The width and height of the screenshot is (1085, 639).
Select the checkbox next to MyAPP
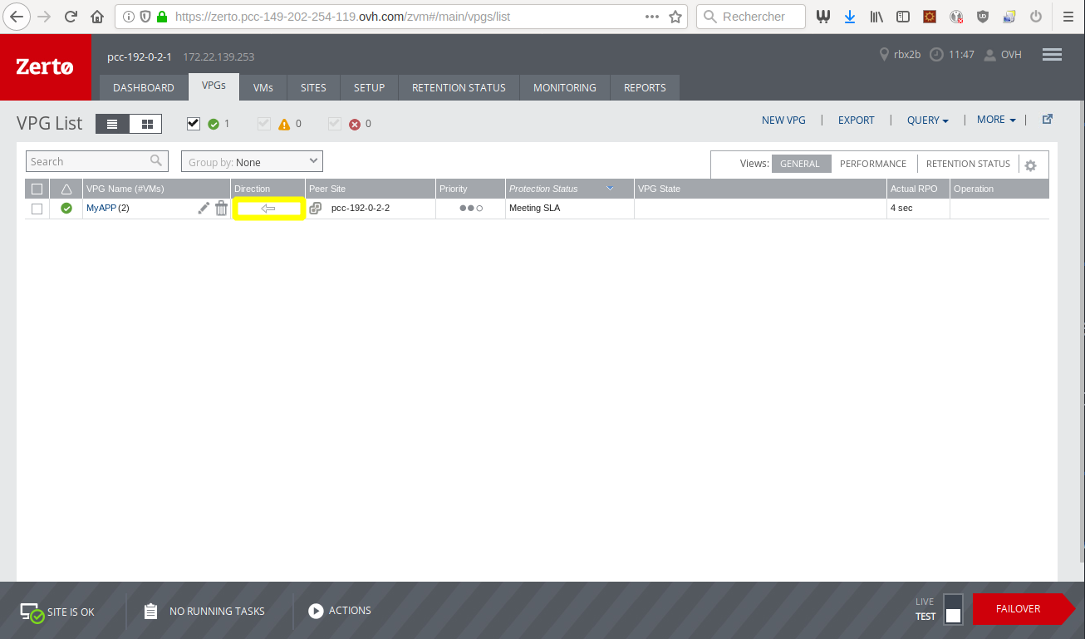[37, 208]
